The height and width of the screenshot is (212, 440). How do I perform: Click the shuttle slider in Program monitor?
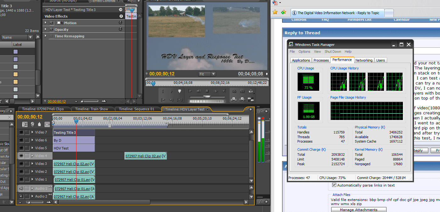207,97
